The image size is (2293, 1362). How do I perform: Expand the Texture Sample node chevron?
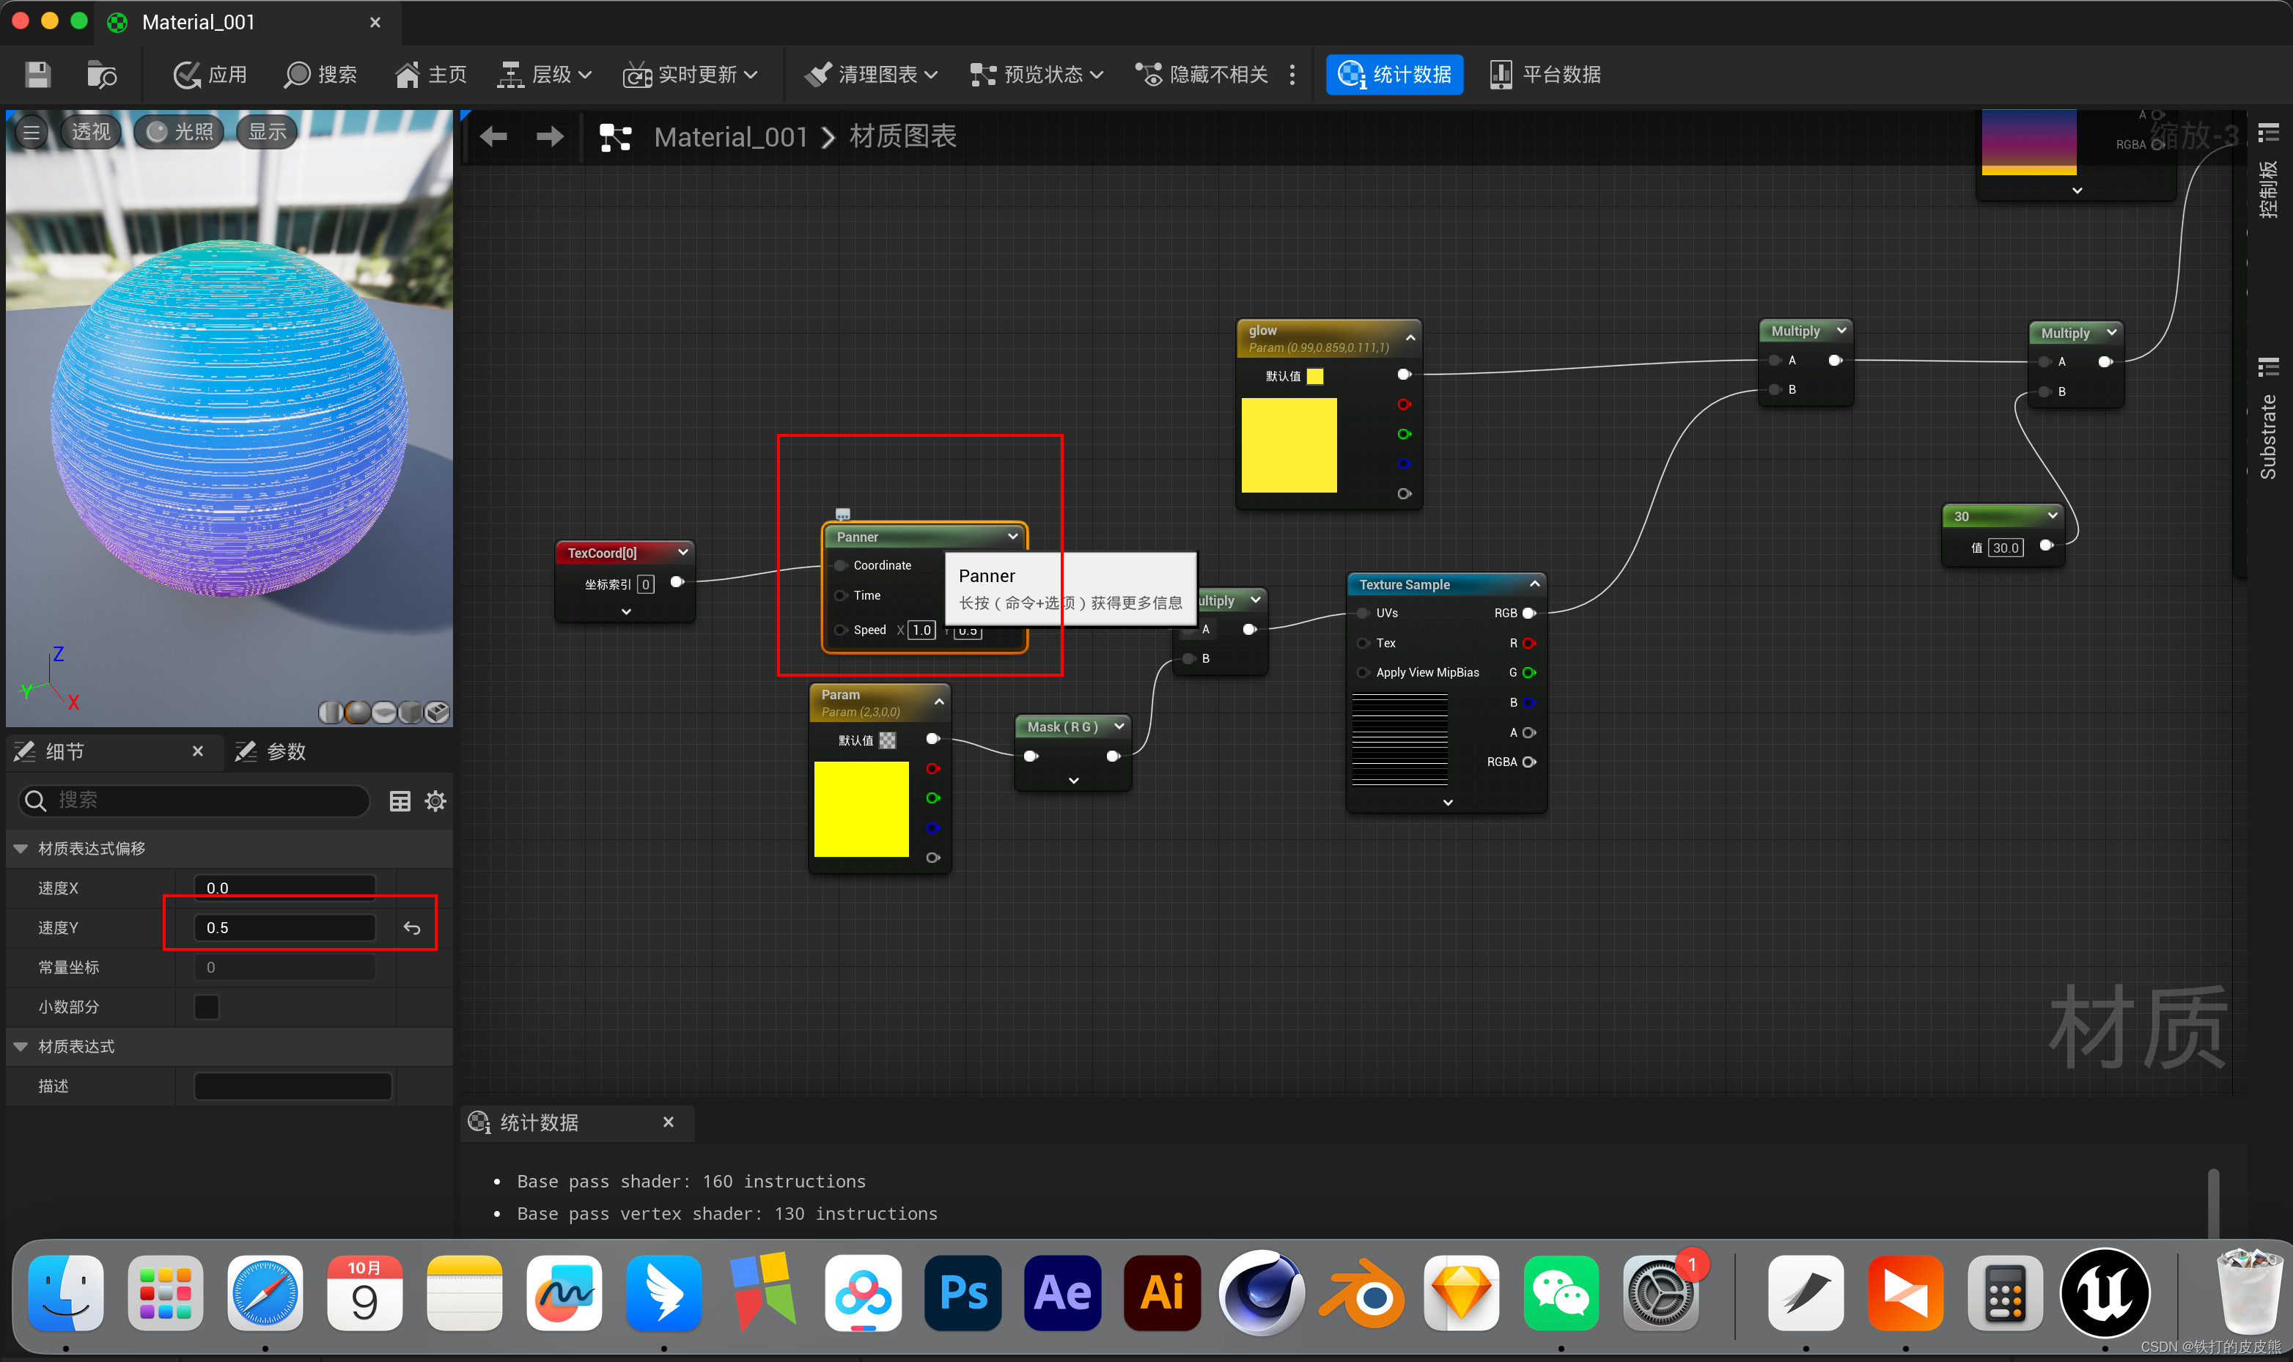pos(1447,802)
